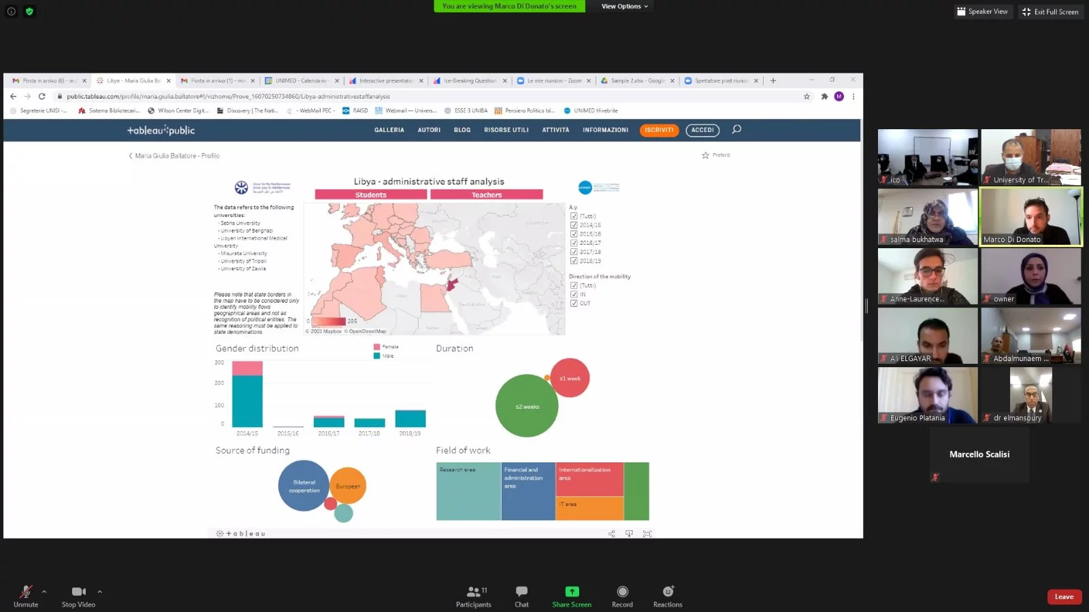This screenshot has height=612, width=1089.
Task: Expand audio options arrow beside Unmute
Action: click(44, 592)
